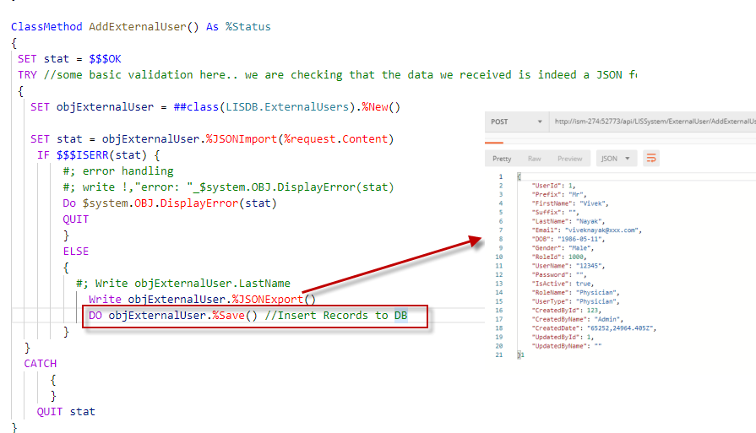Click line number 21 in JSON response
Screen dimensions: 756x433
tap(498, 355)
